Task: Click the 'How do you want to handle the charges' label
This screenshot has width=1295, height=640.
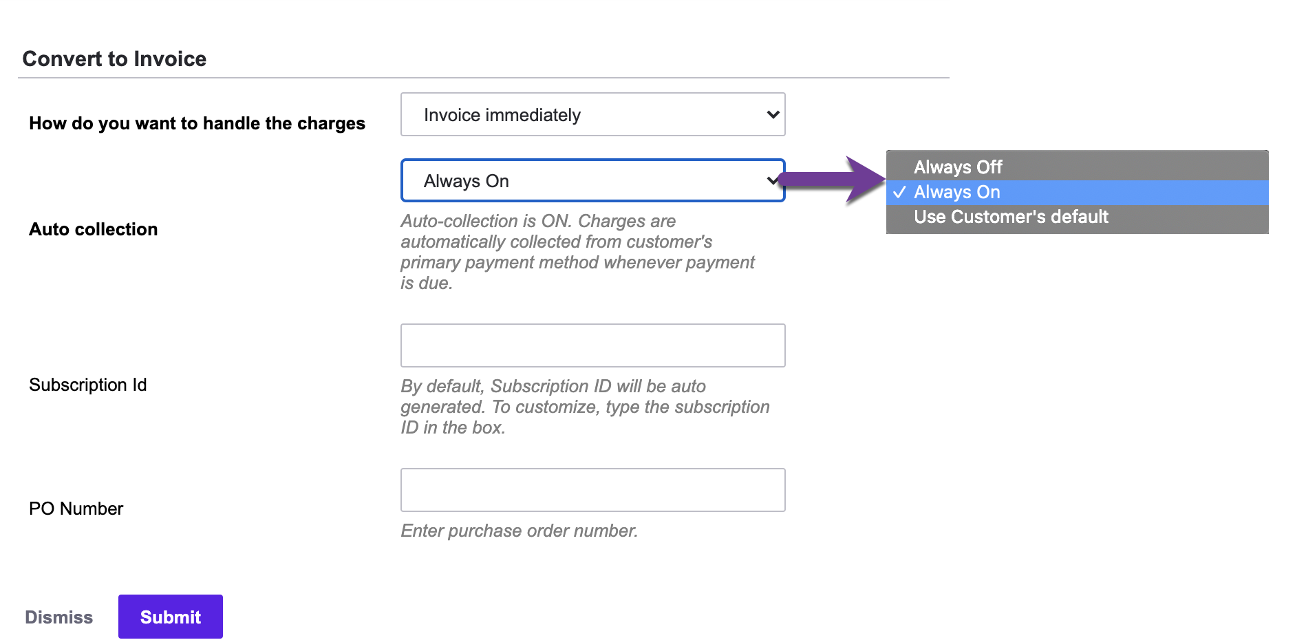Action: tap(197, 123)
